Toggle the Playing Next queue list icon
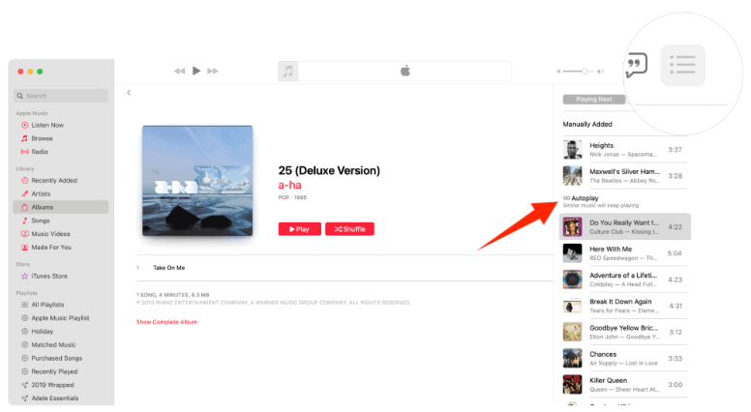751x412 pixels. click(682, 65)
